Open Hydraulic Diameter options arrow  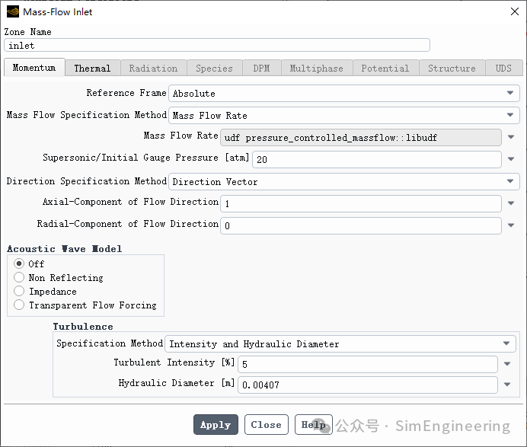[x=507, y=385]
